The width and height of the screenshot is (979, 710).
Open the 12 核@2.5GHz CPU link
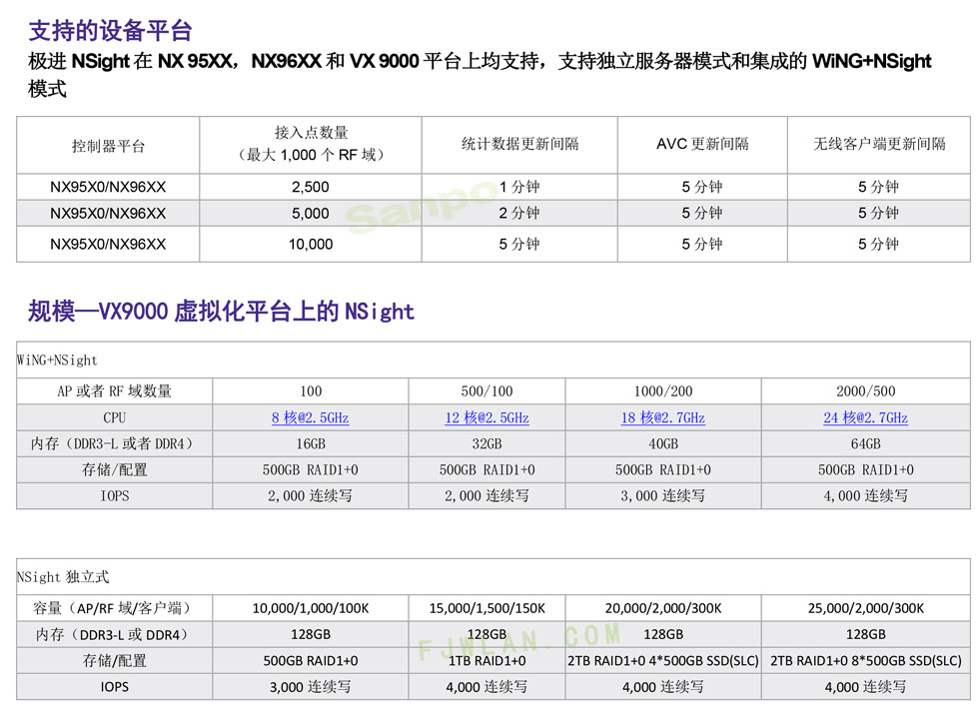(x=488, y=418)
